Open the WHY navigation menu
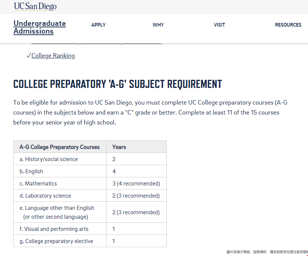 tap(158, 25)
